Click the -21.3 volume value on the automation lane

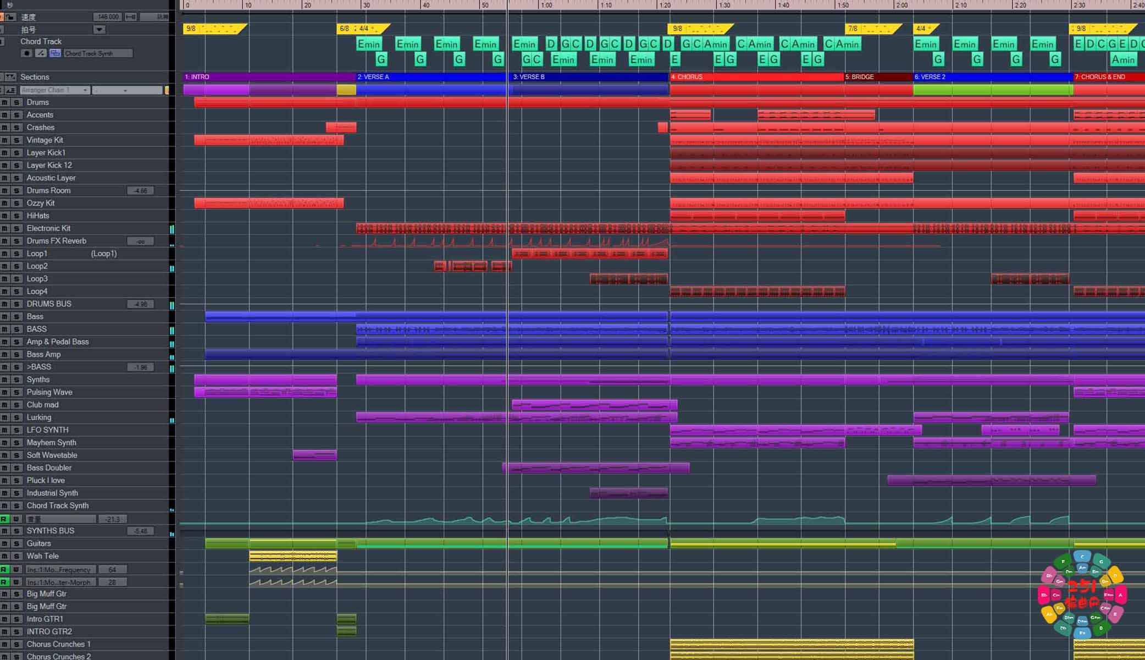113,519
